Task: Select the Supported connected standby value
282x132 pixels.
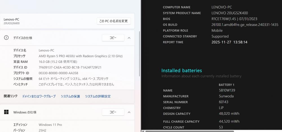Action: pos(220,36)
